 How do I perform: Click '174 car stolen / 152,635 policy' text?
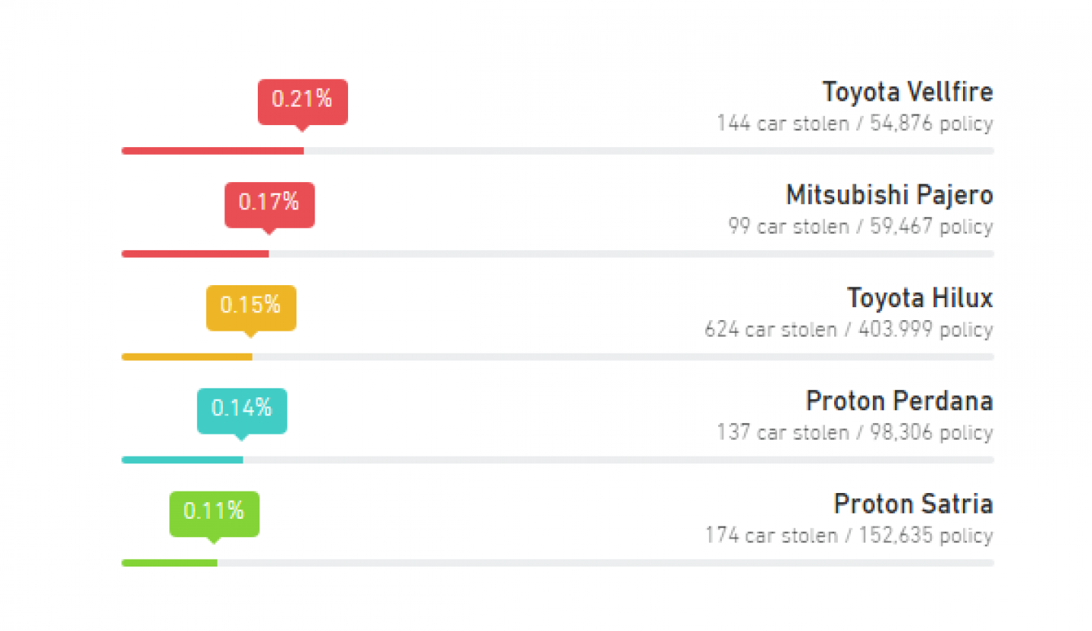point(849,536)
